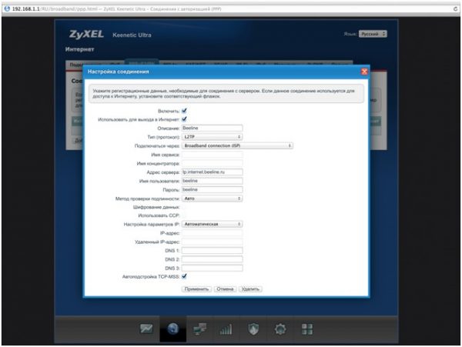Toggle Автоподстройка TCP-MSS checkbox
This screenshot has width=462, height=347.
[184, 276]
